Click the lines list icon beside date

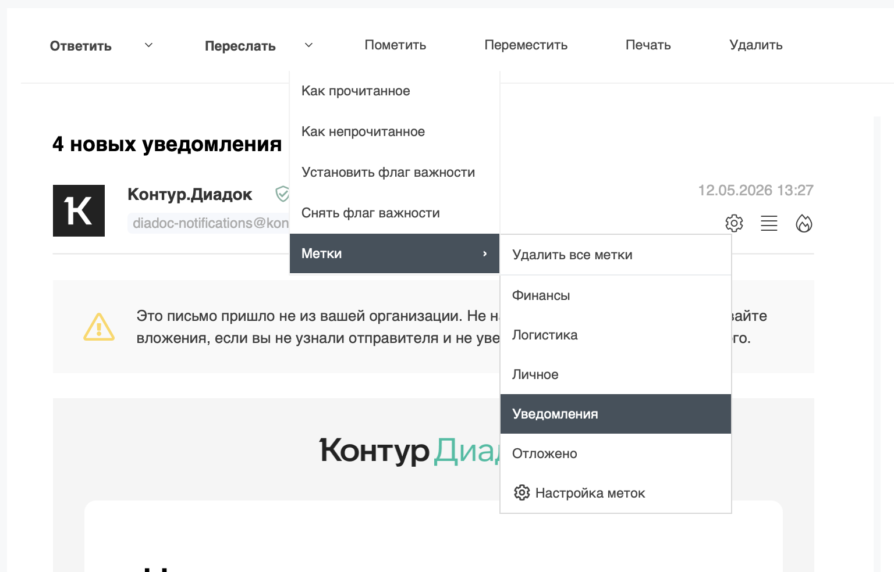click(769, 223)
